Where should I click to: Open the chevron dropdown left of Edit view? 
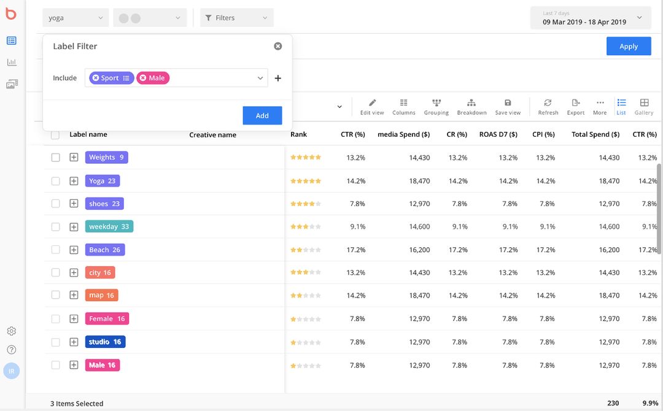[339, 107]
